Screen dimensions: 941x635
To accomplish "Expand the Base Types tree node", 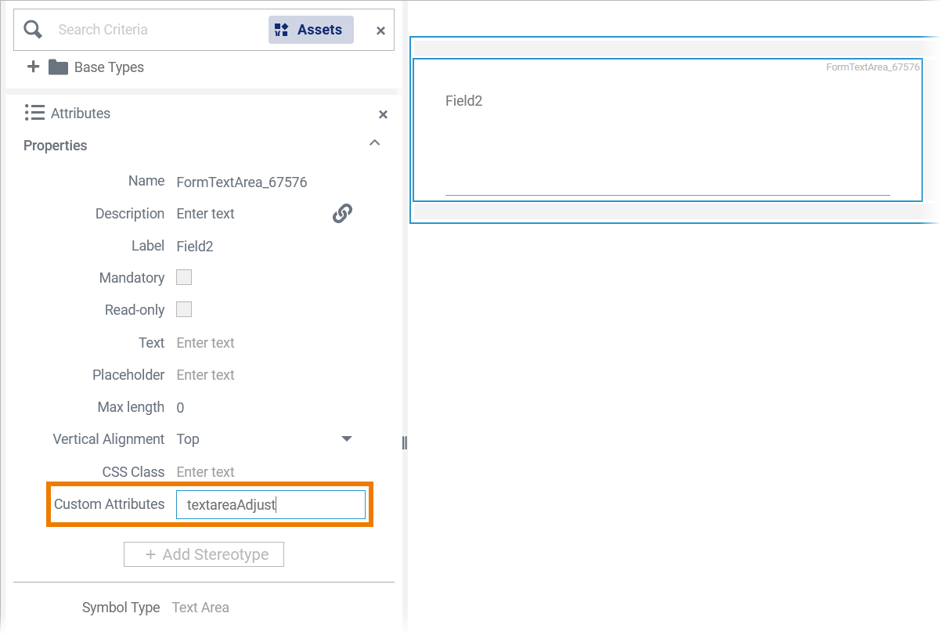I will click(x=33, y=67).
